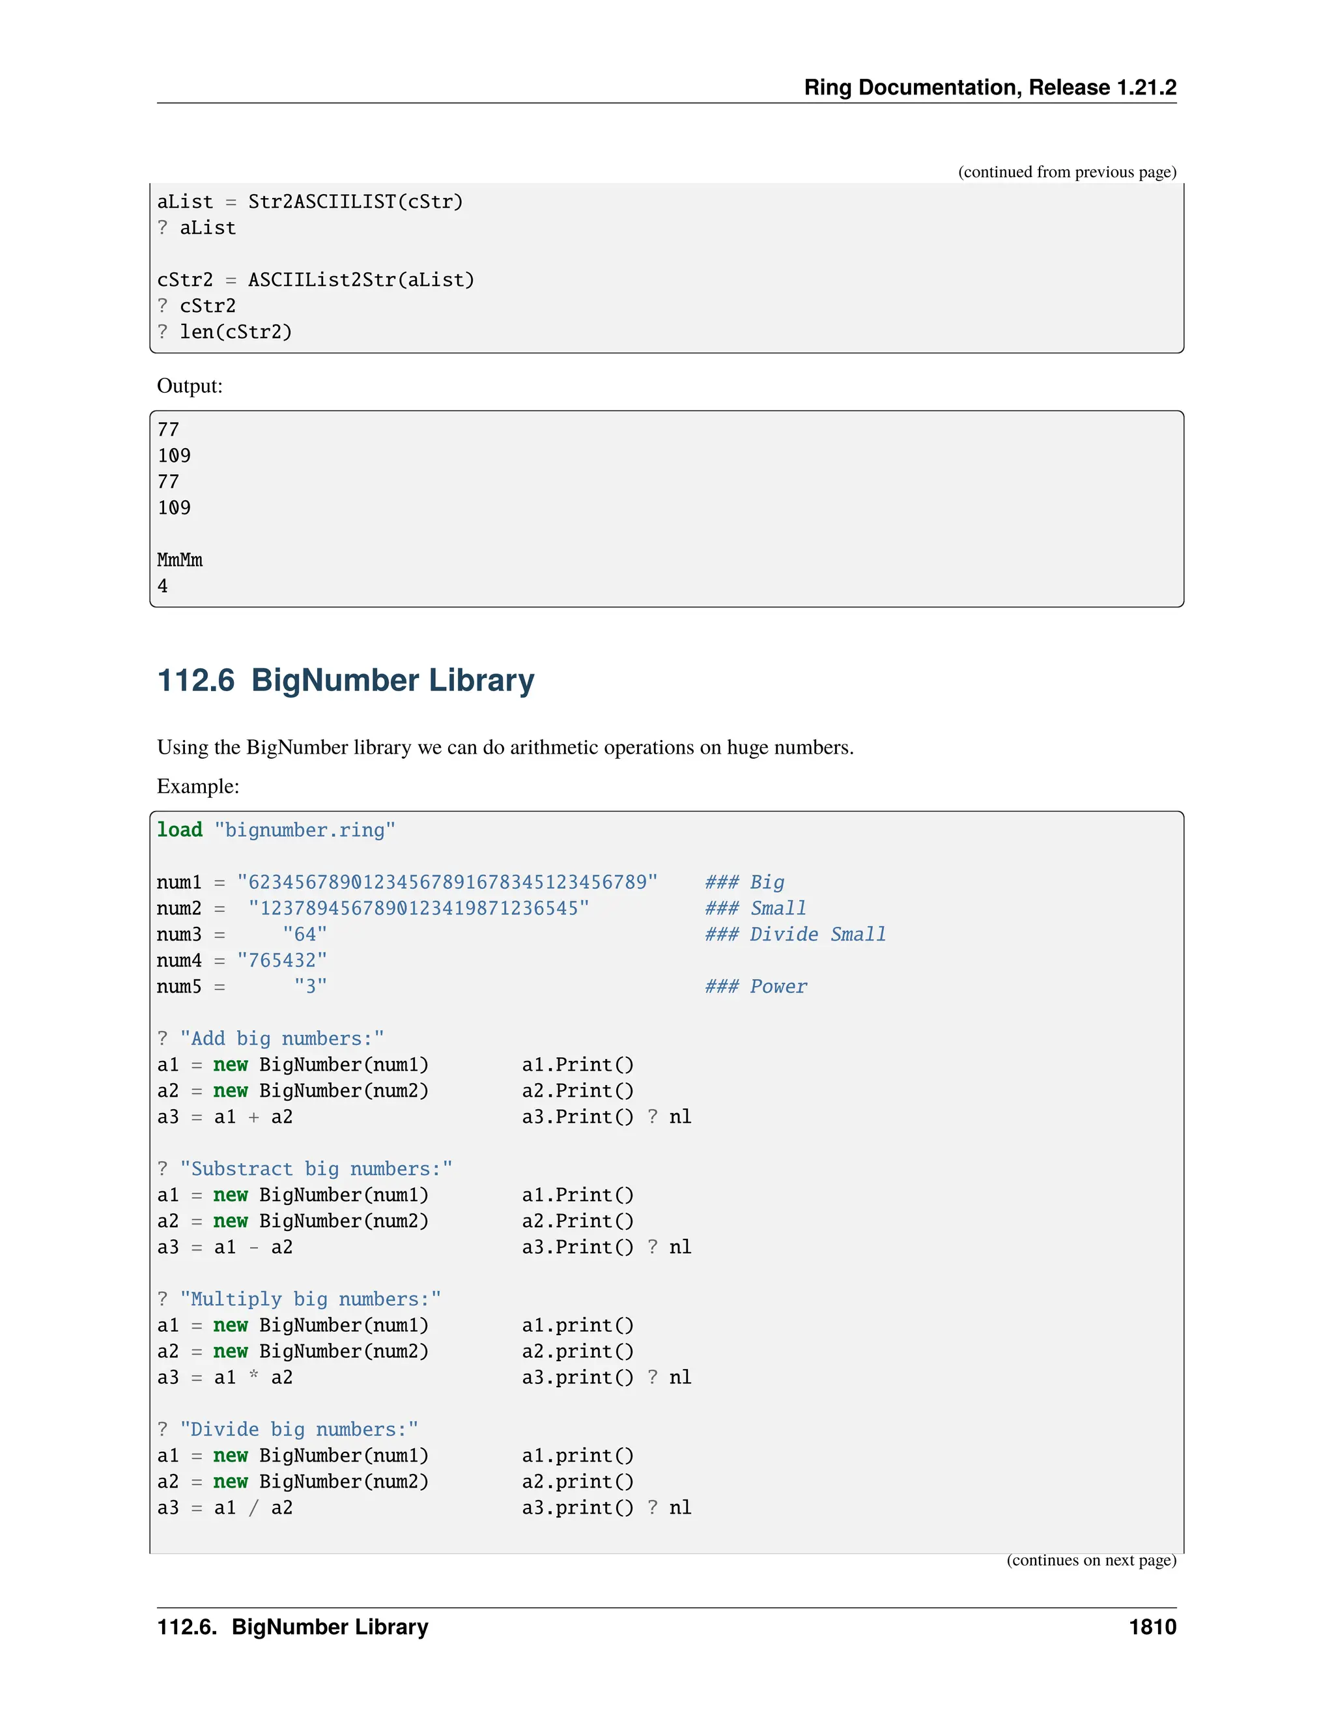
Task: Click the Output: label text
Action: (190, 386)
